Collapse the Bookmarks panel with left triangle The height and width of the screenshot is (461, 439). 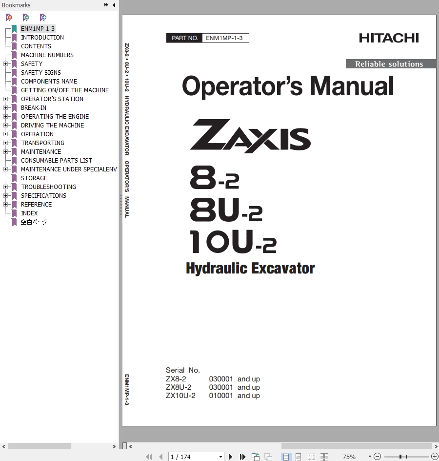point(114,5)
